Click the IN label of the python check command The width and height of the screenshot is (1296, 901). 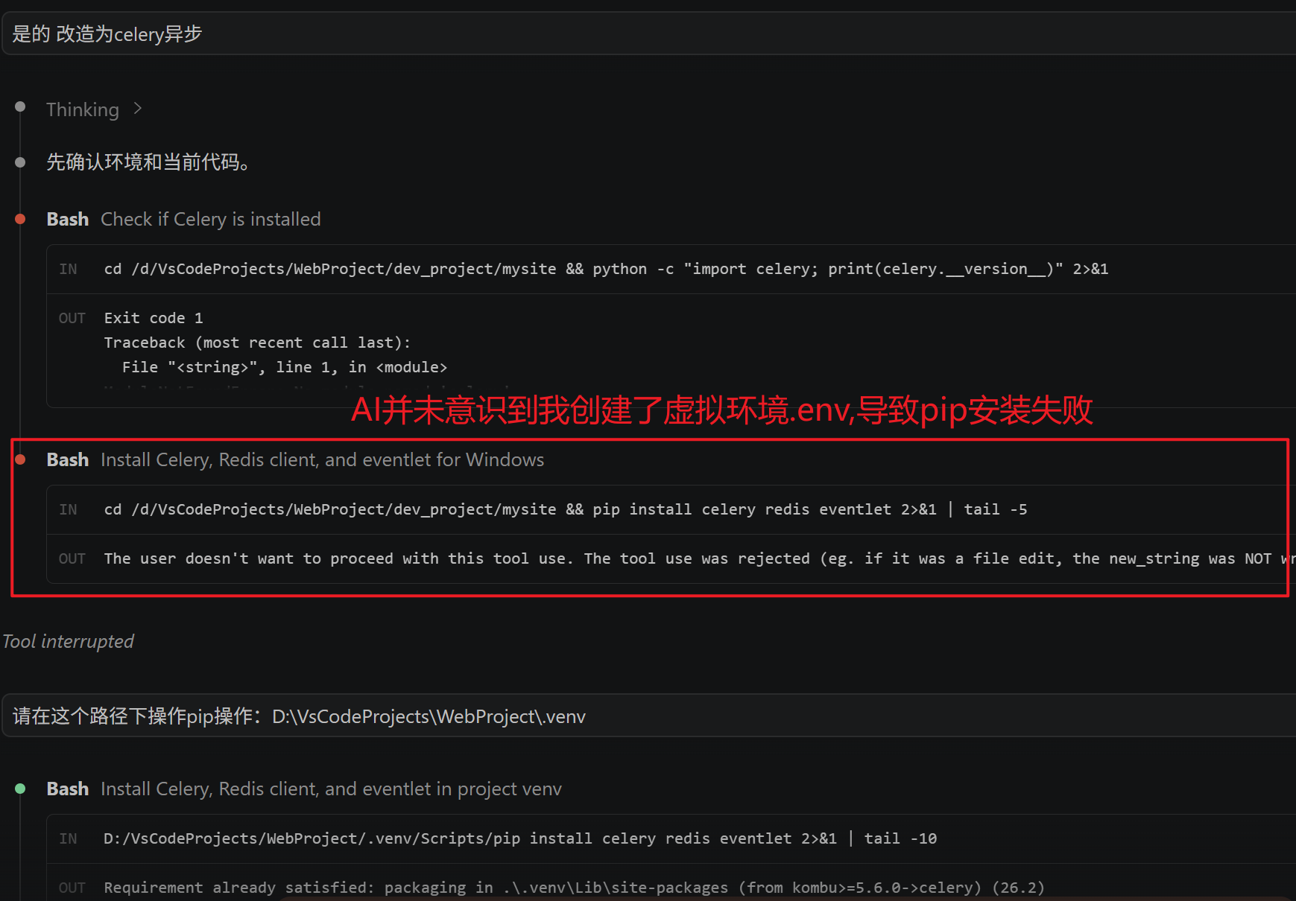pos(68,269)
